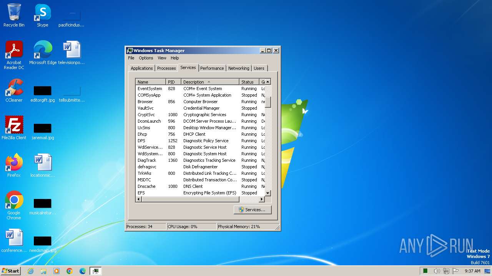Click the horizontal scrollbar right arrow
The image size is (492, 276).
click(262, 199)
